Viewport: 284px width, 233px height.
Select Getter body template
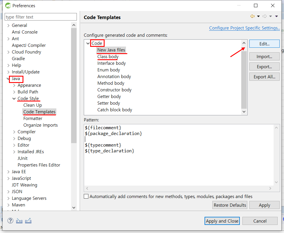(109, 97)
